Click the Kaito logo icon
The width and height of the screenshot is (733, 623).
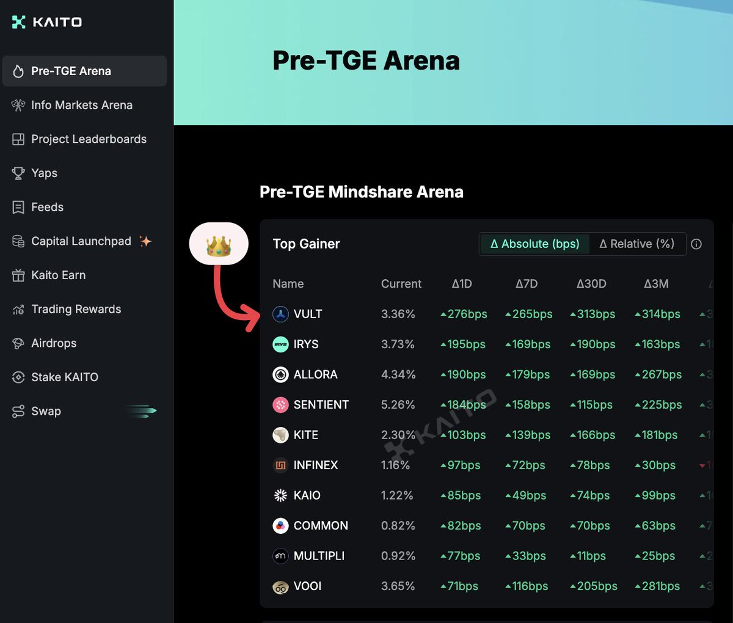(x=19, y=22)
